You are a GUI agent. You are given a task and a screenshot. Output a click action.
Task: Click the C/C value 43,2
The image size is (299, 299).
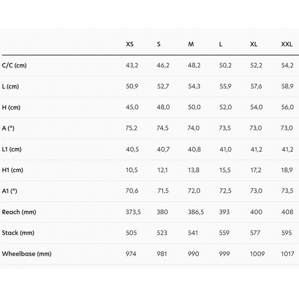pyautogui.click(x=132, y=65)
